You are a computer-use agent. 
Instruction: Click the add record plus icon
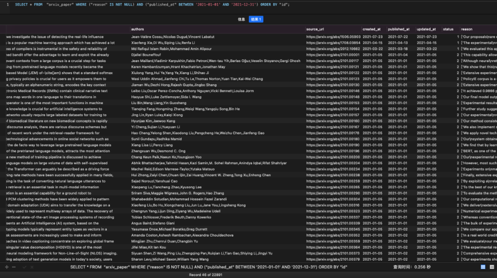pyautogui.click(x=6, y=267)
